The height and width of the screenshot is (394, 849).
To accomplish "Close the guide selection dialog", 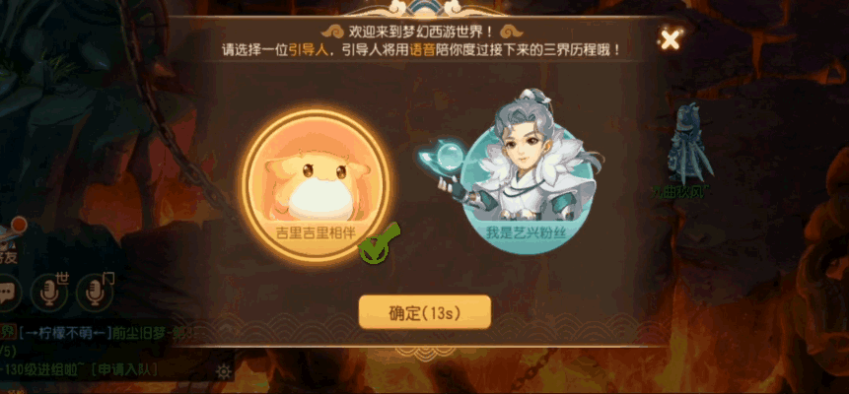I will [x=670, y=39].
